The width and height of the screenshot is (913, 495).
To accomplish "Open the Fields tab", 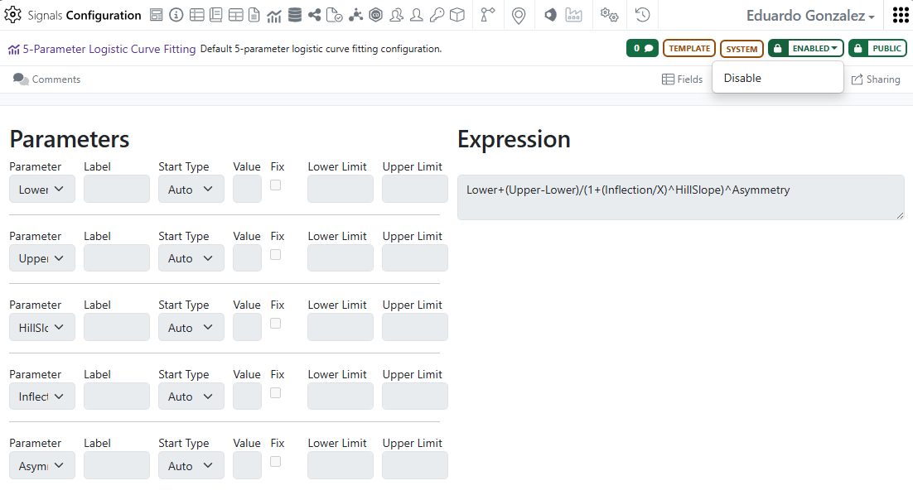I will coord(682,79).
